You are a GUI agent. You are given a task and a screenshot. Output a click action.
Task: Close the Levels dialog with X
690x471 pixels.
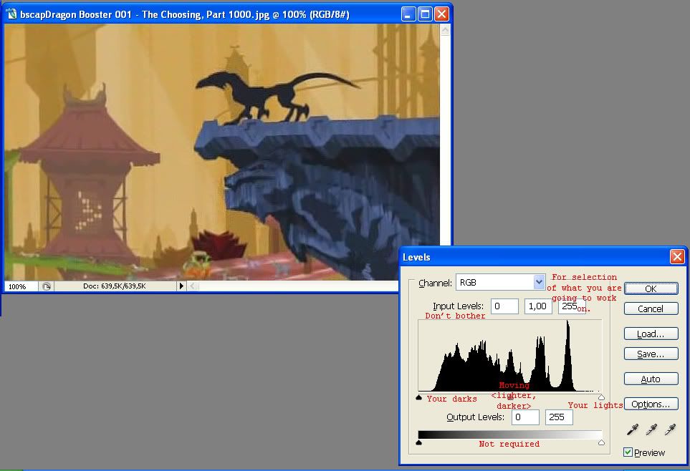point(677,256)
